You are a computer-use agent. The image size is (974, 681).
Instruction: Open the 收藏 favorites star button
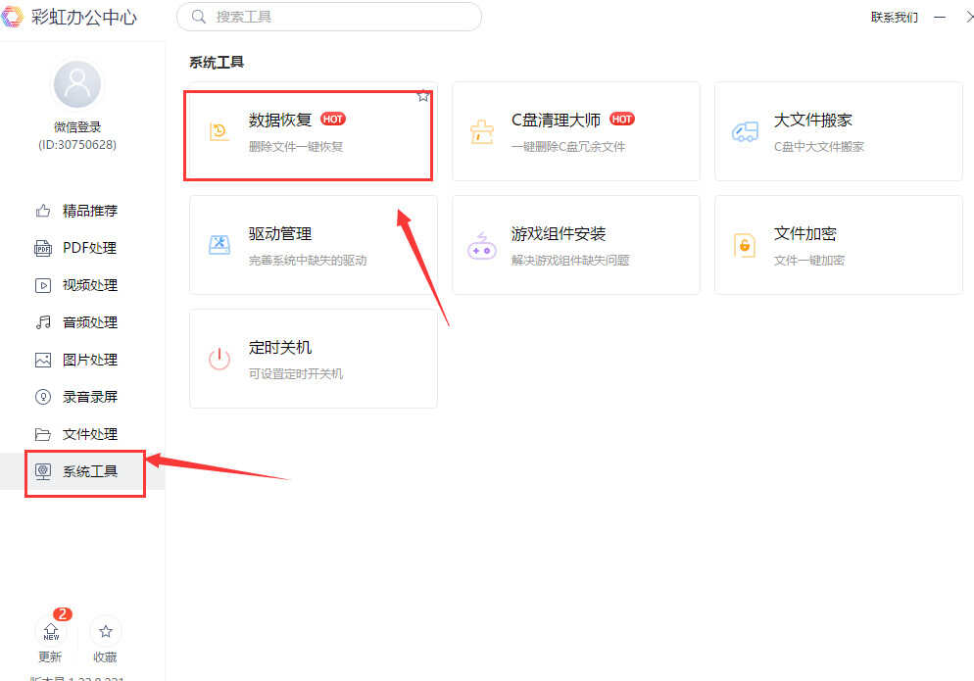(106, 632)
